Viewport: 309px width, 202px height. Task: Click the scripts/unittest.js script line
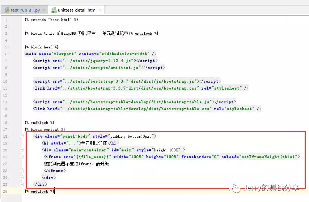click(x=99, y=68)
